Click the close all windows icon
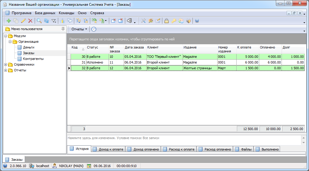Screen dimensions: 309x171 point(120,21)
